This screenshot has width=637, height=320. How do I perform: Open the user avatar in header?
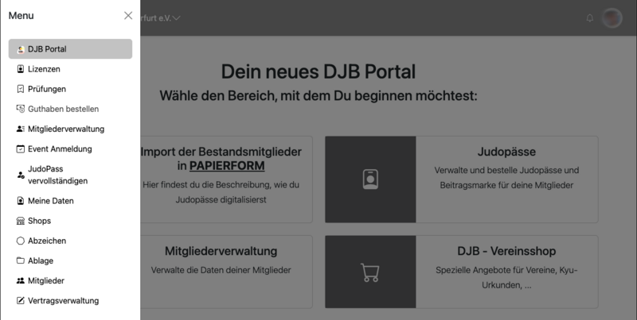[x=612, y=17]
